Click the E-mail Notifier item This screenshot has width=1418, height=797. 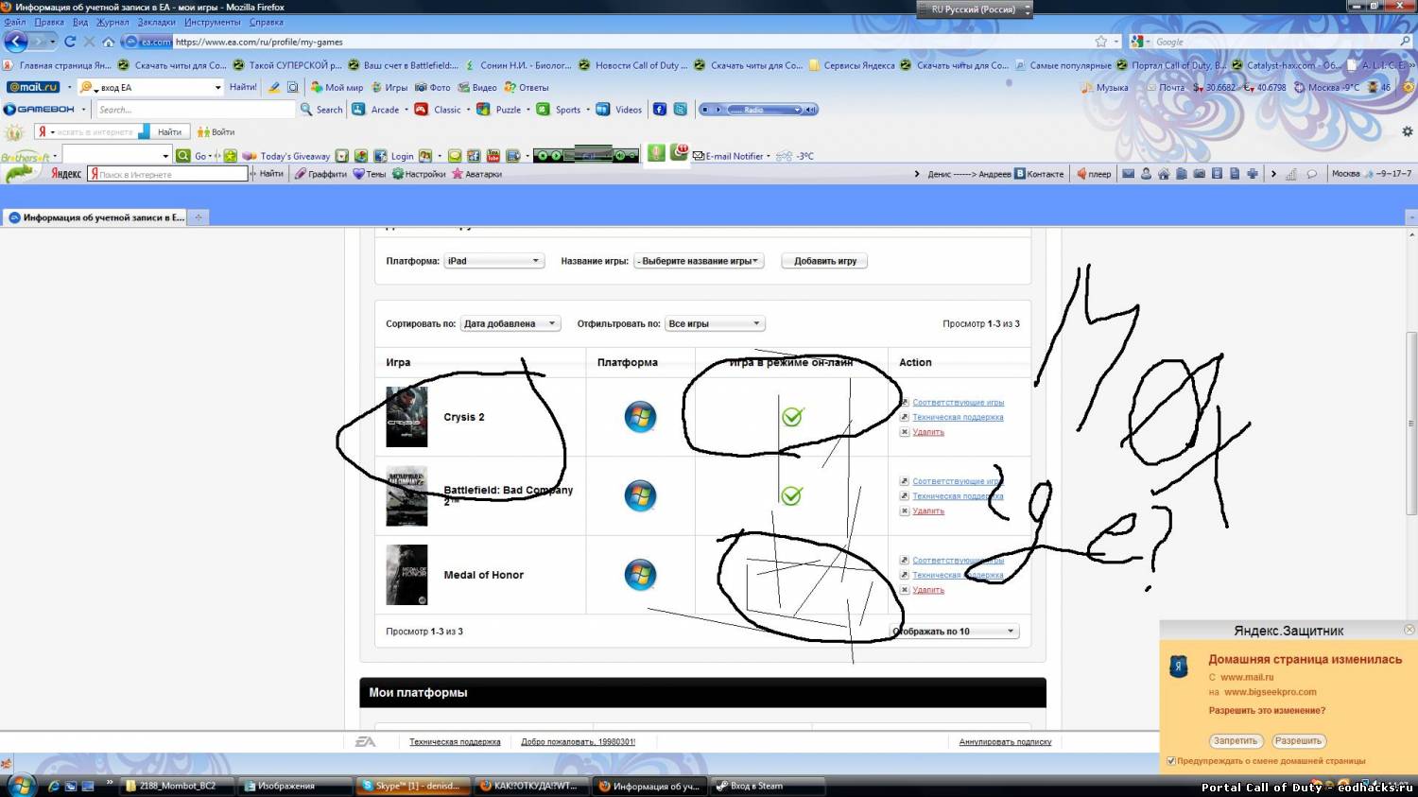pos(729,156)
